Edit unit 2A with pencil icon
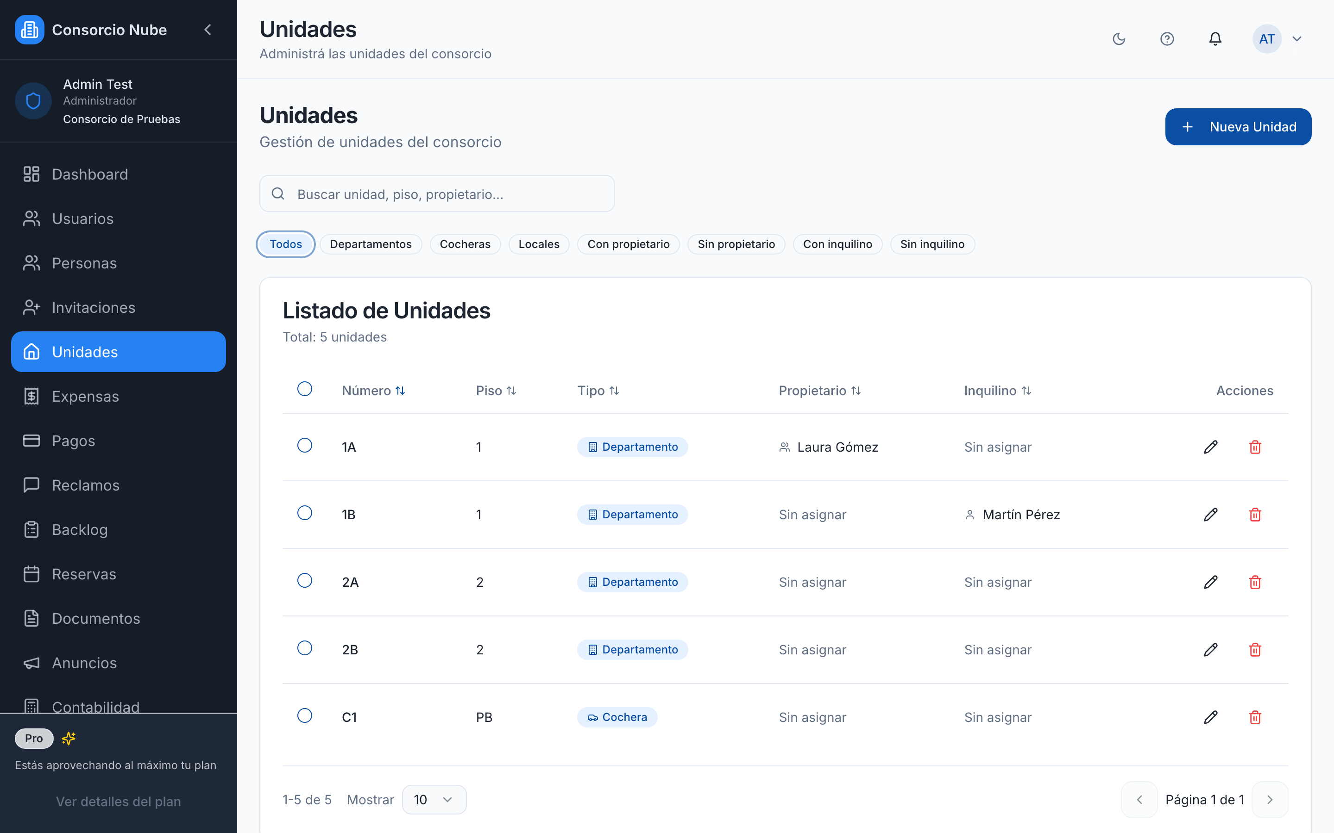This screenshot has width=1334, height=833. 1210,582
